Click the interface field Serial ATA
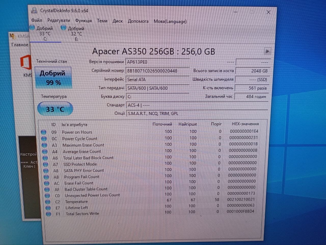The width and height of the screenshot is (326, 245). (x=158, y=80)
